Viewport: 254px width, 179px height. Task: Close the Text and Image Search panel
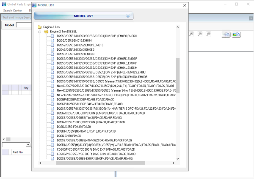click(251, 18)
